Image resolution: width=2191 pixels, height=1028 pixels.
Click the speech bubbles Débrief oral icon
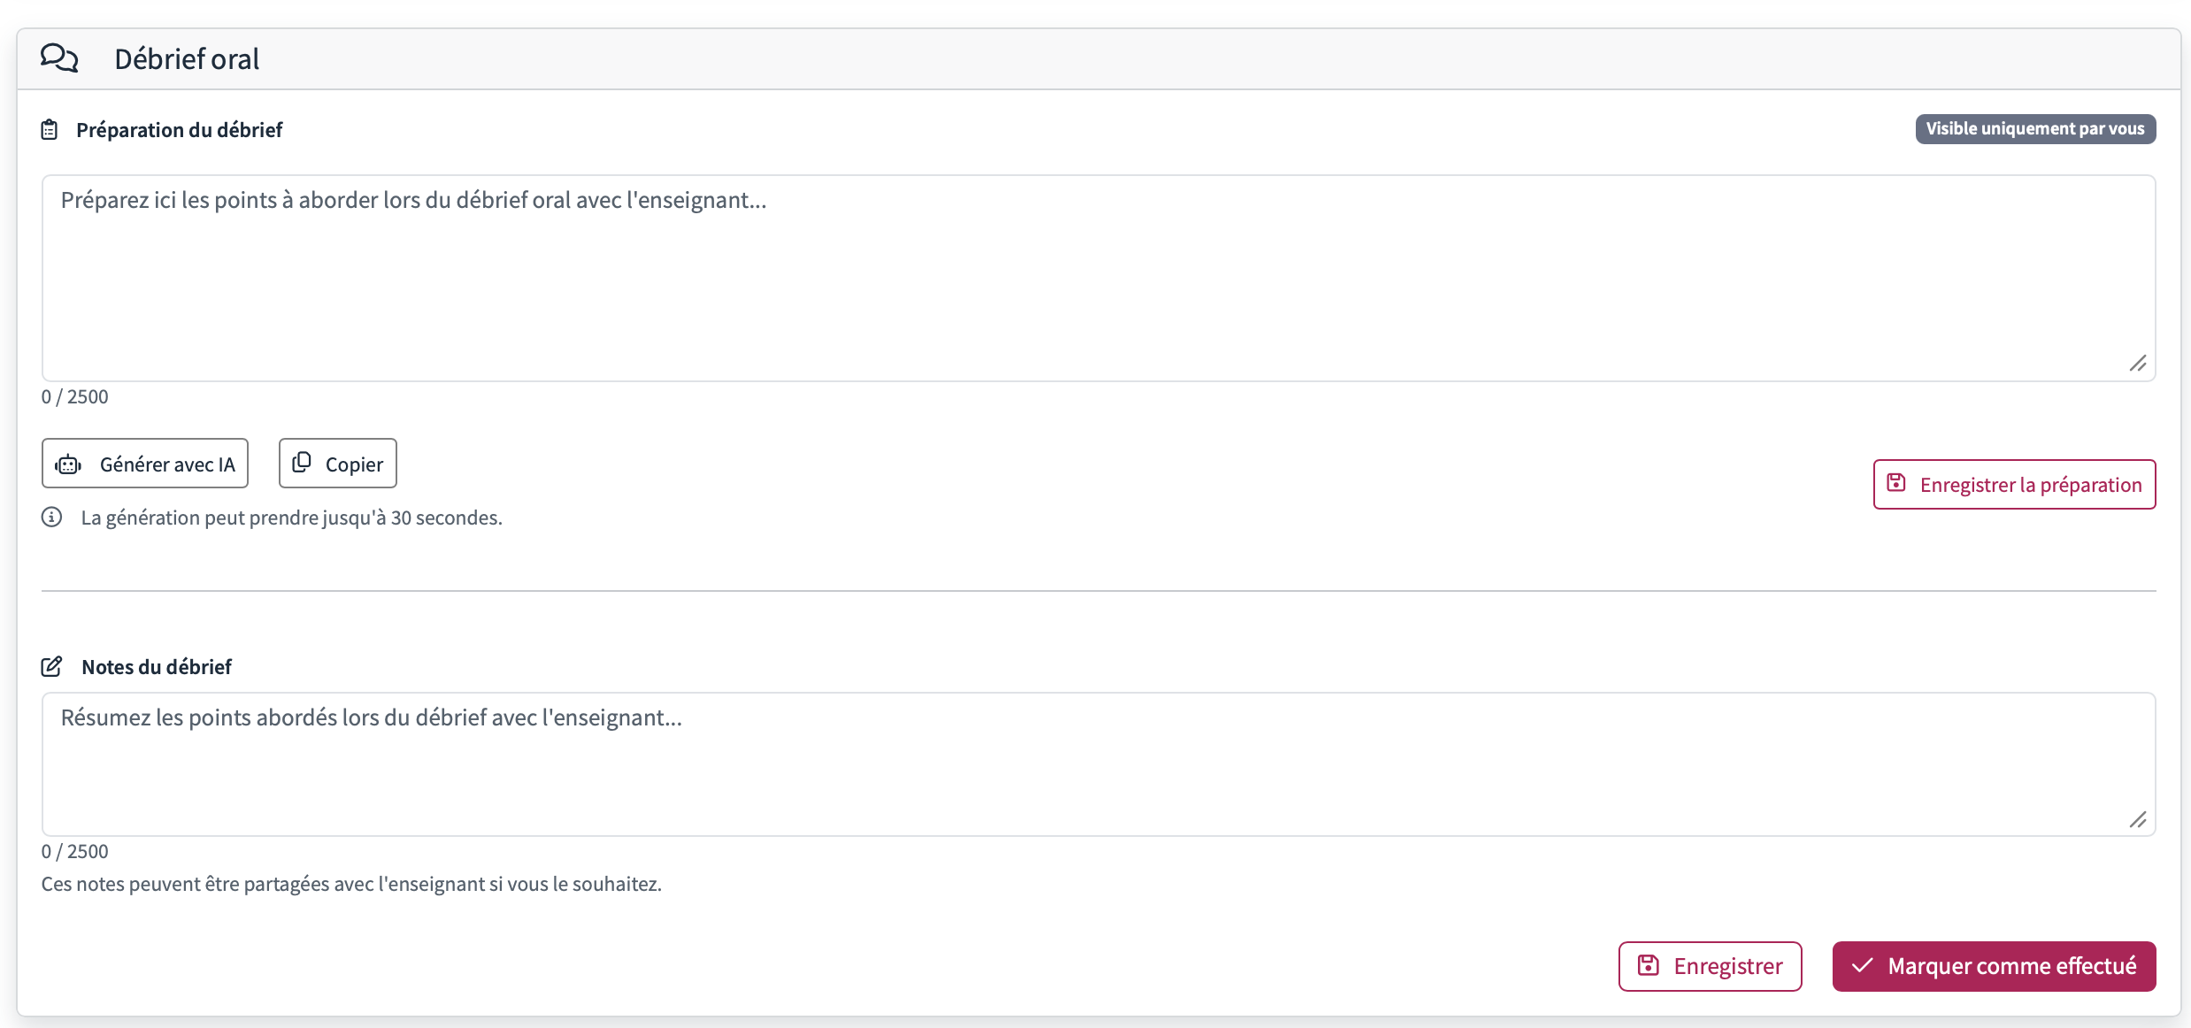point(59,58)
